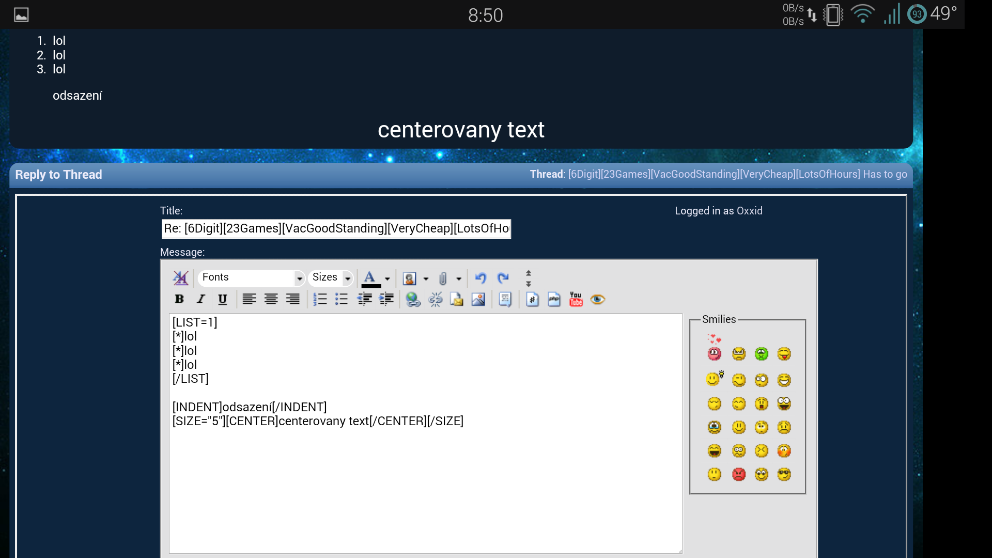Insert an ordered list
This screenshot has height=558, width=992.
pyautogui.click(x=320, y=299)
